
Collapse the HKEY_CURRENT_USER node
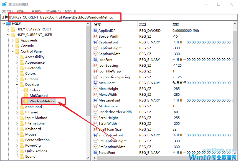(x=8, y=35)
